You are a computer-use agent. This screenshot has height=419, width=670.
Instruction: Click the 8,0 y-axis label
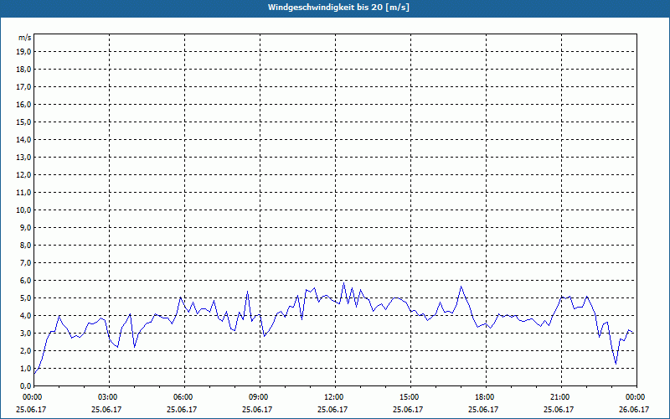click(x=26, y=246)
